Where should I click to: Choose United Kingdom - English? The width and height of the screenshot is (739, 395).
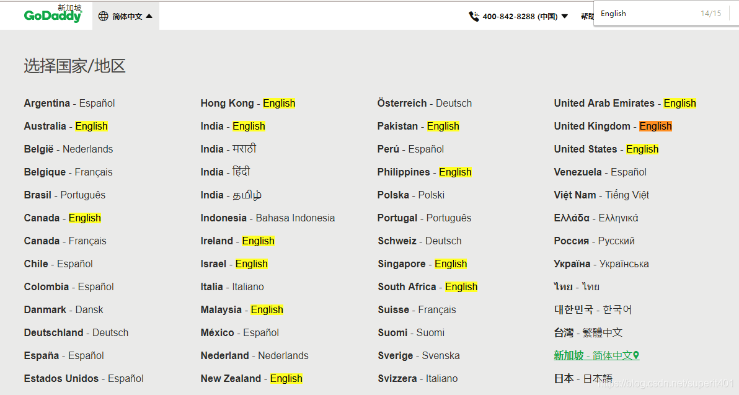click(x=613, y=126)
